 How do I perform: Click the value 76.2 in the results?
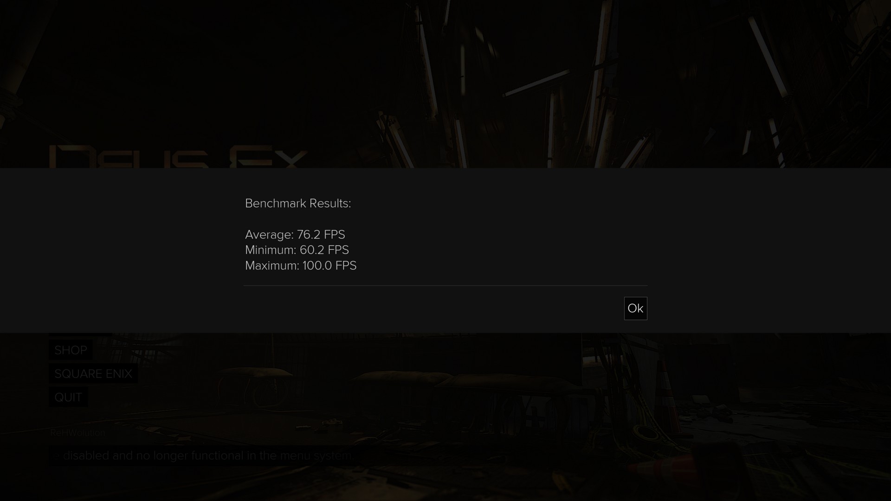tap(309, 235)
